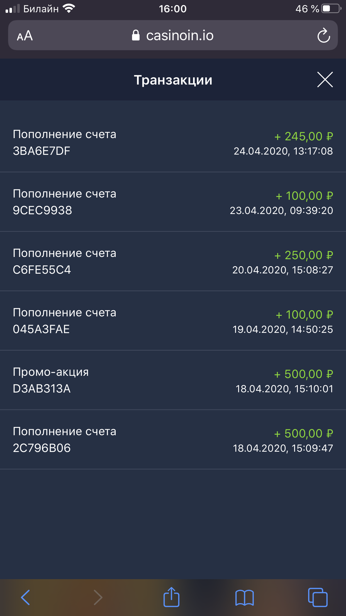
Task: Reload the casinoin.io page
Action: tap(323, 35)
